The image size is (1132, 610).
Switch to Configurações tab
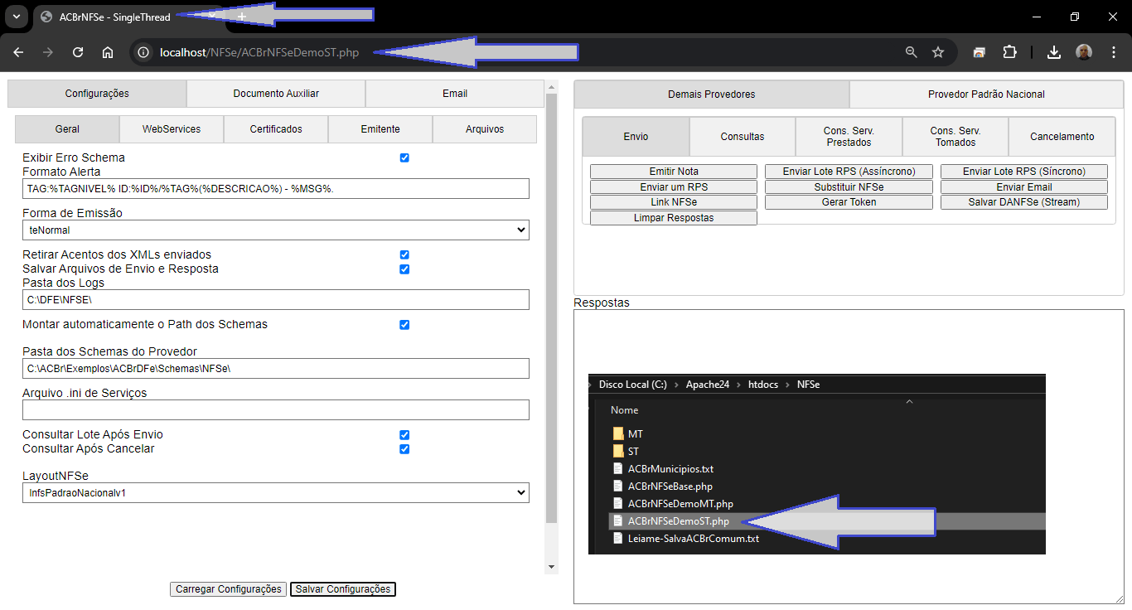97,94
